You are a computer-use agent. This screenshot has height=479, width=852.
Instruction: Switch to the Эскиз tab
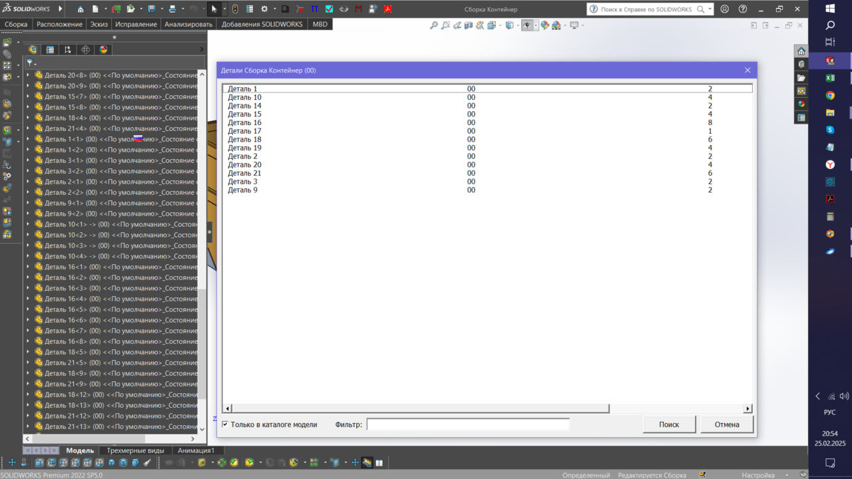[99, 24]
